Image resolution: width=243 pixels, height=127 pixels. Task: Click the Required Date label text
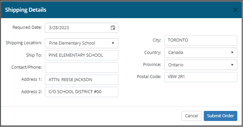point(27,27)
